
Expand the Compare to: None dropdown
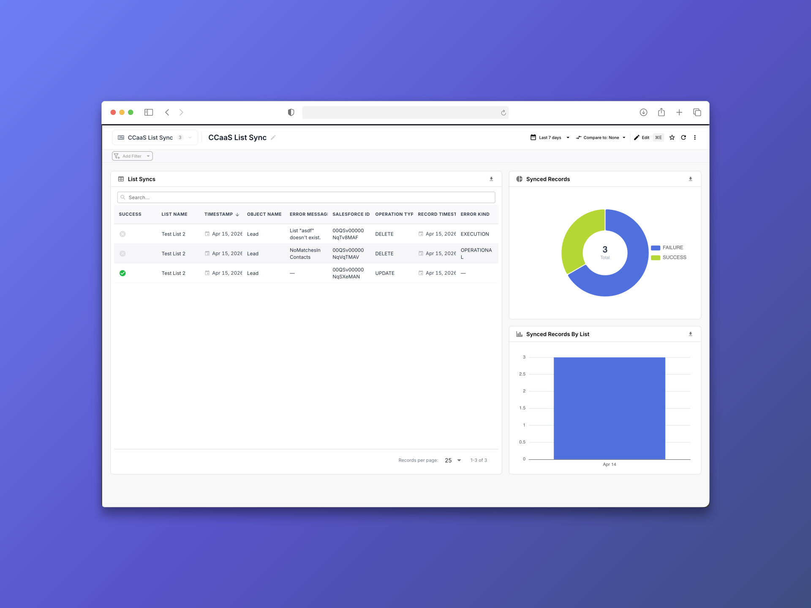[601, 138]
